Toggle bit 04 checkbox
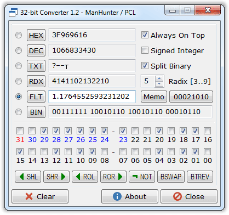The image size is (229, 215). [159, 152]
